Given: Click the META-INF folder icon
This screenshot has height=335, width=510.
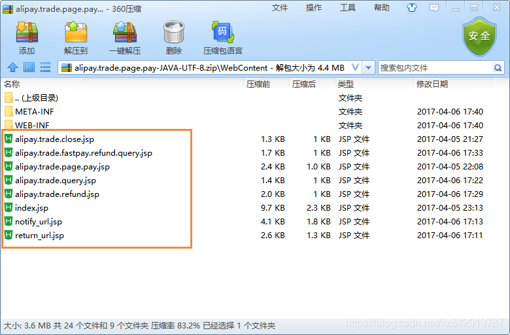Looking at the screenshot, I should [8, 111].
